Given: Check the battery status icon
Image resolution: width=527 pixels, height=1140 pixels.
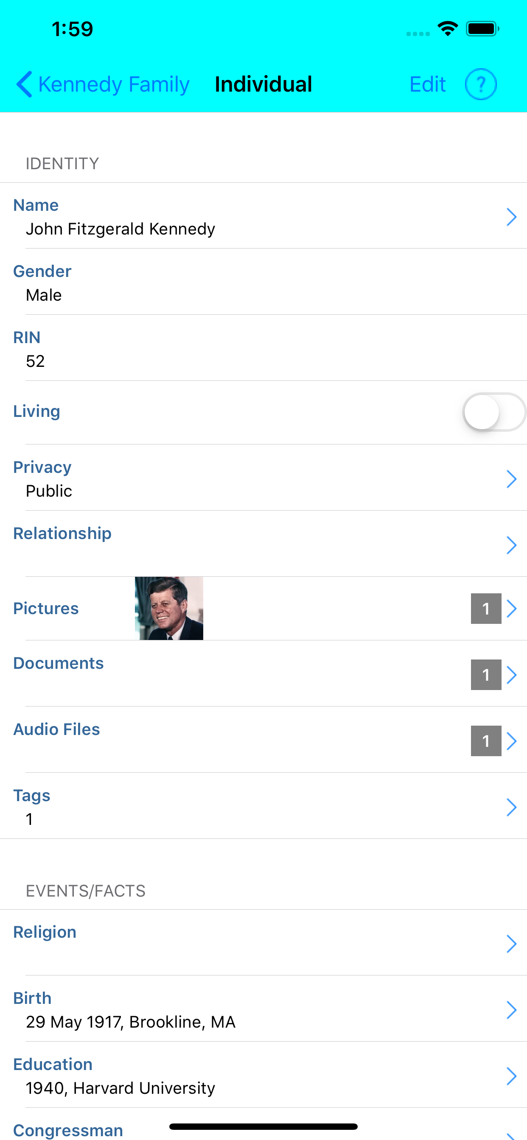Looking at the screenshot, I should click(x=482, y=29).
